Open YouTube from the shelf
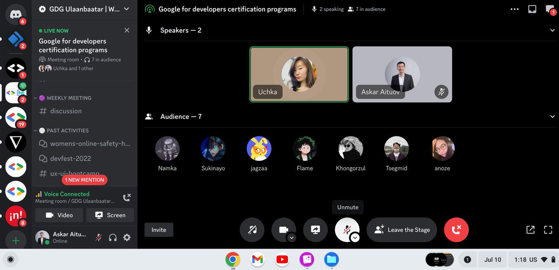The image size is (559, 270). [282, 259]
